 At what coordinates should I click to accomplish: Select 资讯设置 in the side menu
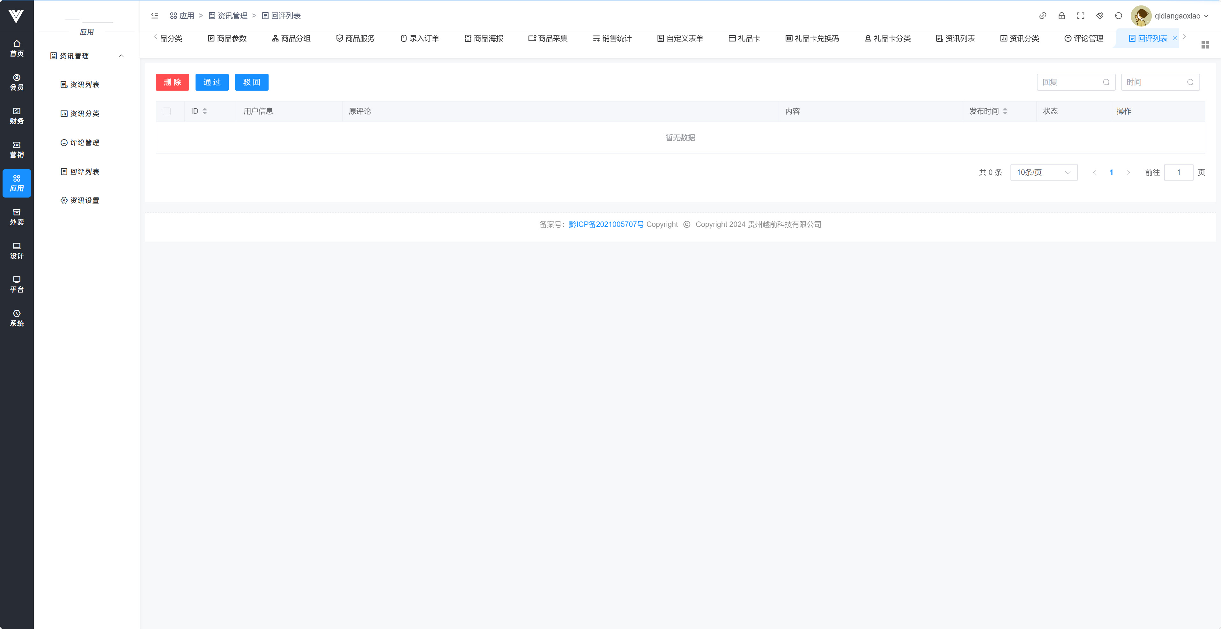[x=80, y=201]
